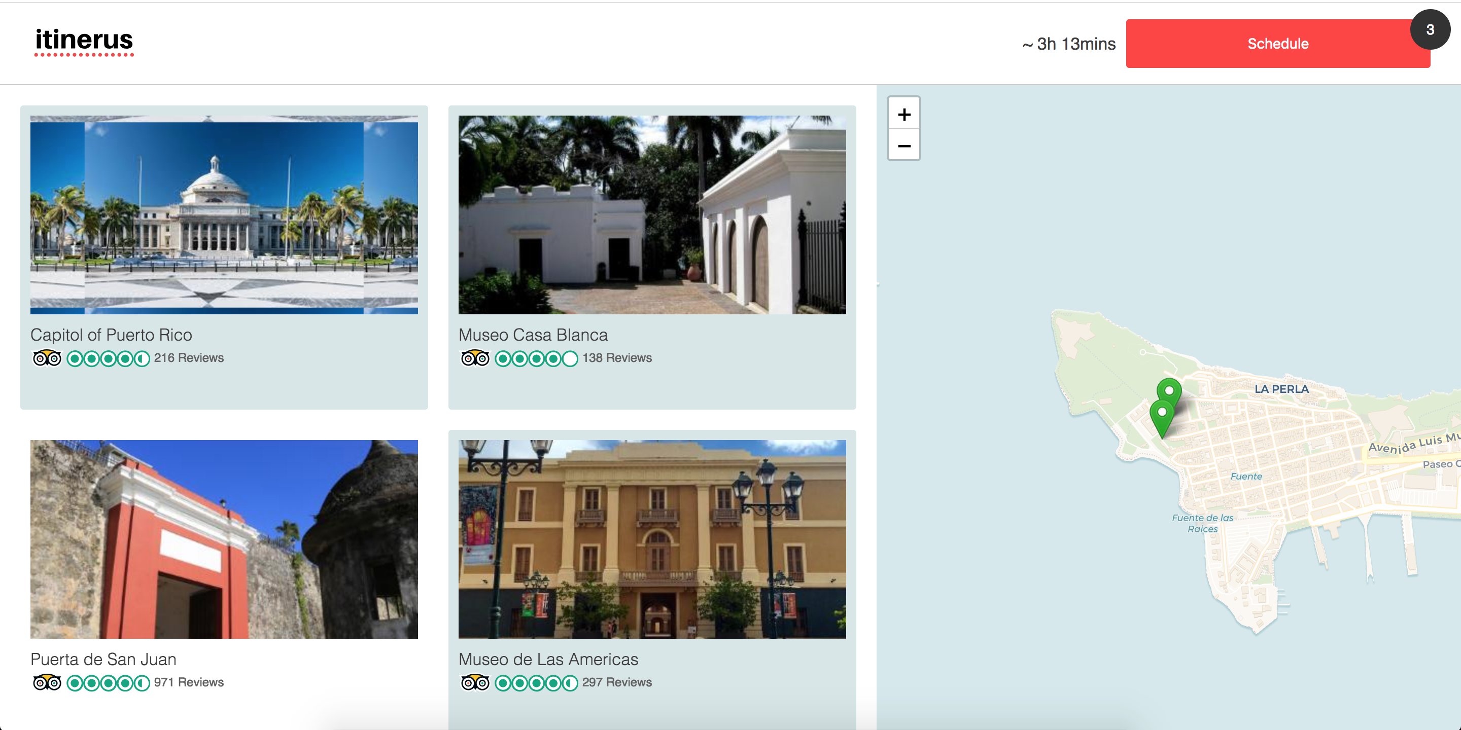Click the estimated 3h 13mins duration text
1461x730 pixels.
coord(1069,44)
